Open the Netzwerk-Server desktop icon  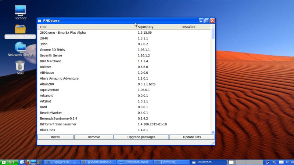click(x=20, y=47)
